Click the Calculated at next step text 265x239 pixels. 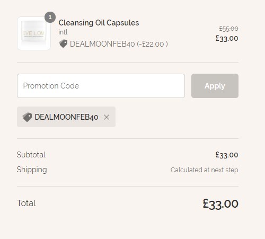pyautogui.click(x=205, y=170)
